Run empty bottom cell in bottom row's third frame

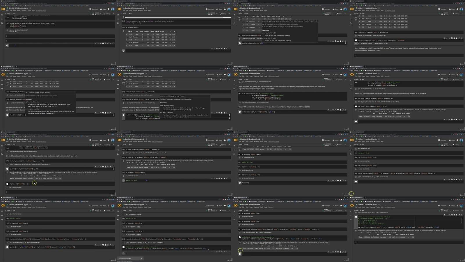pos(240,254)
